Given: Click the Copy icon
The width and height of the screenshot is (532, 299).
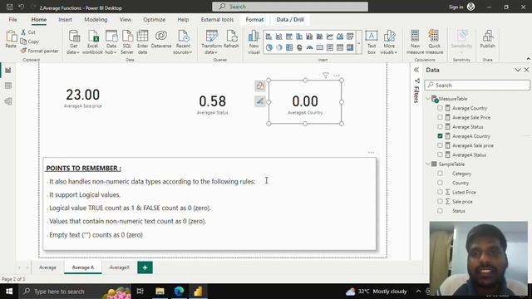Looking at the screenshot, I should [x=23, y=42].
